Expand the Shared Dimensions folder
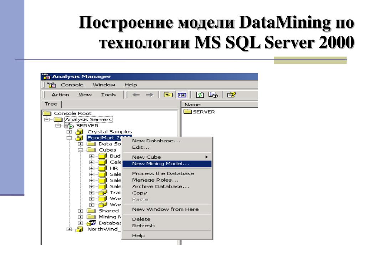Image resolution: width=365 pixels, height=274 pixels. 80,211
